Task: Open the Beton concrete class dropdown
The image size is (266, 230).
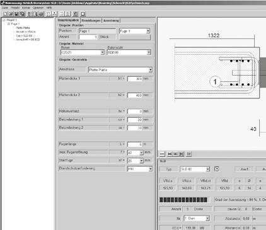Action: pos(102,52)
